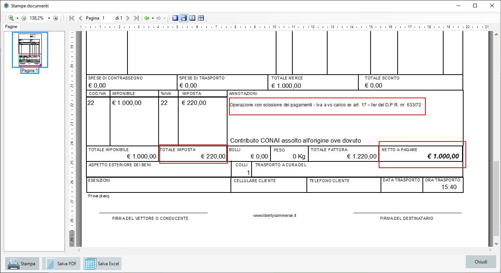Image resolution: width=501 pixels, height=273 pixels.
Task: Switch to the Pagine tab
Action: [x=11, y=27]
